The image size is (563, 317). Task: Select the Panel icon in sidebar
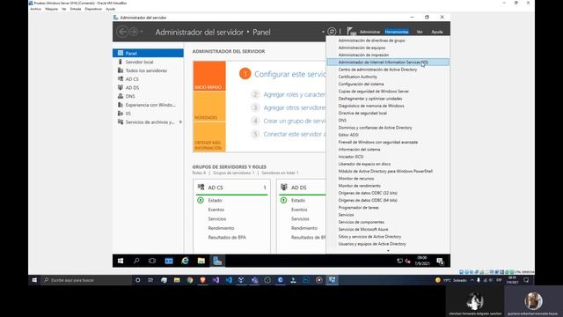tap(121, 53)
